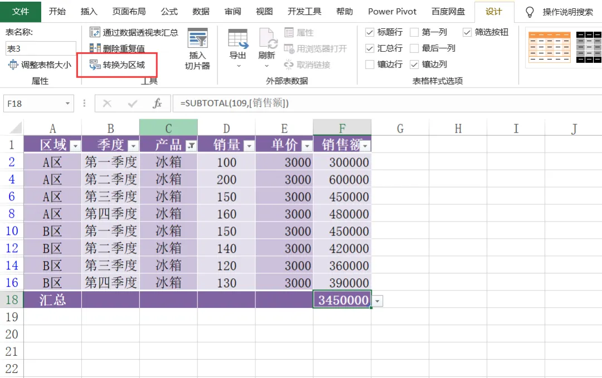Select column C header
This screenshot has height=378, width=602.
[168, 127]
